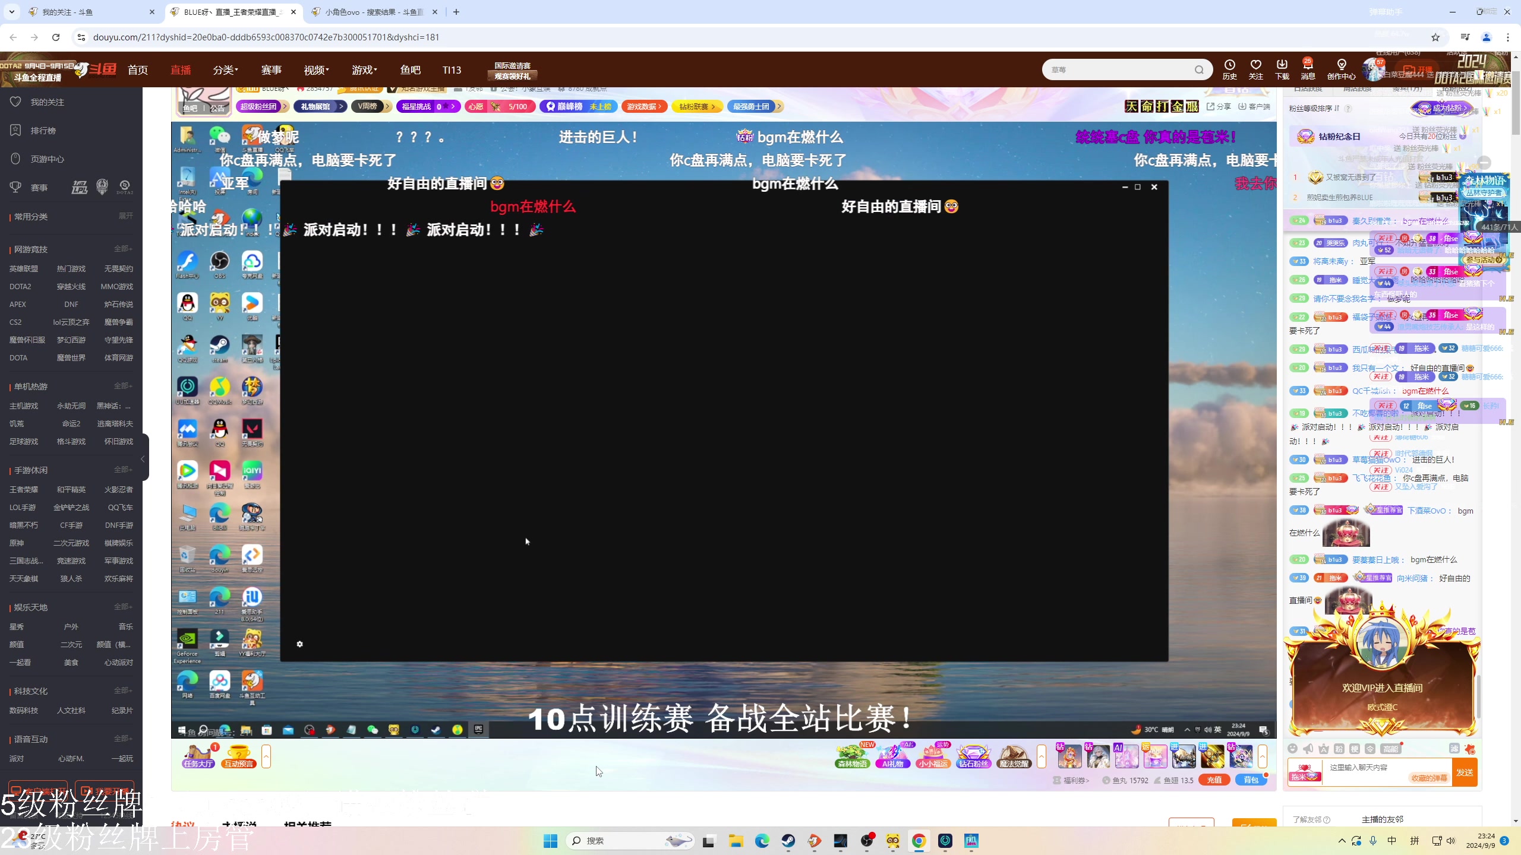Open the Chrome tab search dropdown
The height and width of the screenshot is (855, 1521).
click(x=11, y=12)
